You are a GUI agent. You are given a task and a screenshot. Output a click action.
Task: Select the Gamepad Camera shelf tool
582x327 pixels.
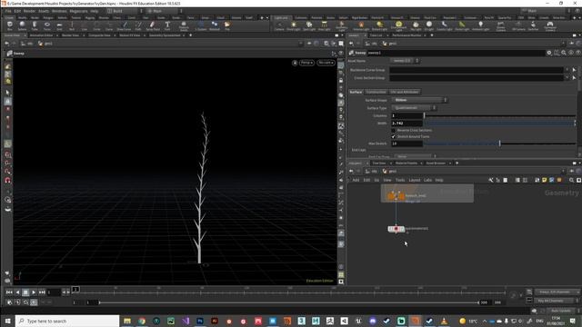pyautogui.click(x=549, y=26)
